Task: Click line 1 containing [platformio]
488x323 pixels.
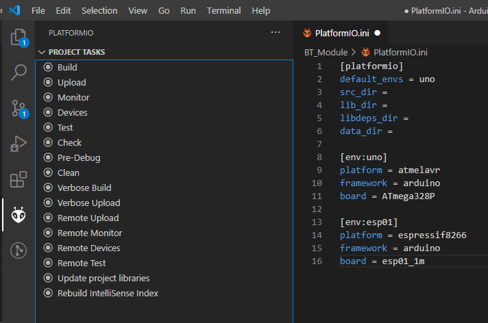Action: click(x=371, y=66)
